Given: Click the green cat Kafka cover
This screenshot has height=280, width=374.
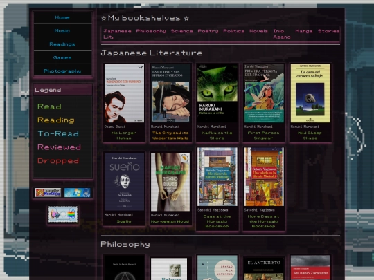Looking at the screenshot, I should click(x=217, y=93).
